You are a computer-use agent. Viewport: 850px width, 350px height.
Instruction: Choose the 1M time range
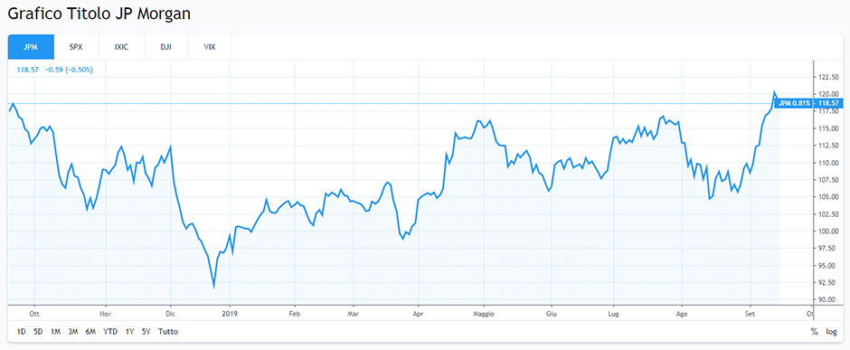[x=55, y=332]
